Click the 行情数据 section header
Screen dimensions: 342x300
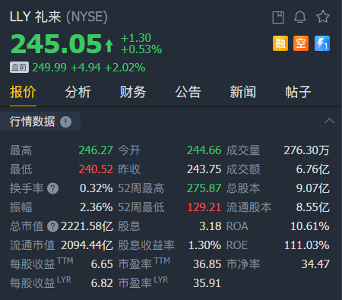pos(33,122)
